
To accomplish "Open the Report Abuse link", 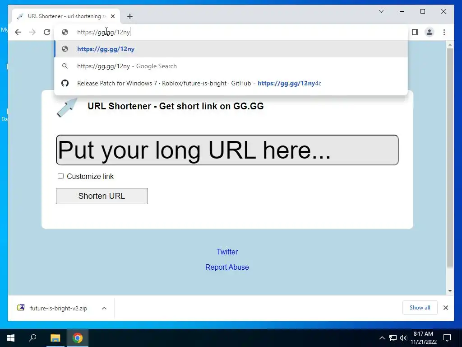I will click(x=227, y=267).
